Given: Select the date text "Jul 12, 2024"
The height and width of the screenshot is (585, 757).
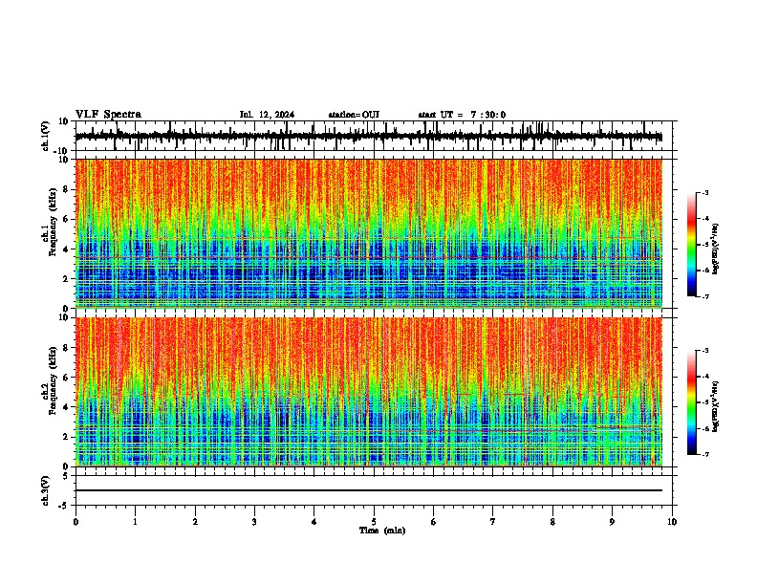Looking at the screenshot, I should tap(267, 115).
